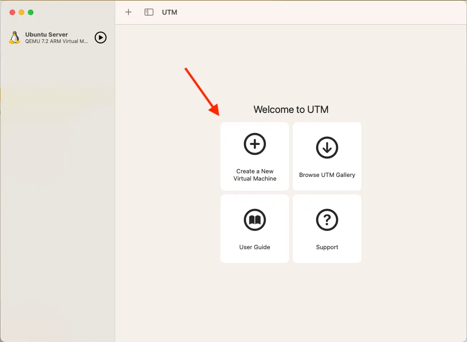Click the yellow minimize traffic light button
The image size is (467, 342).
tap(21, 12)
